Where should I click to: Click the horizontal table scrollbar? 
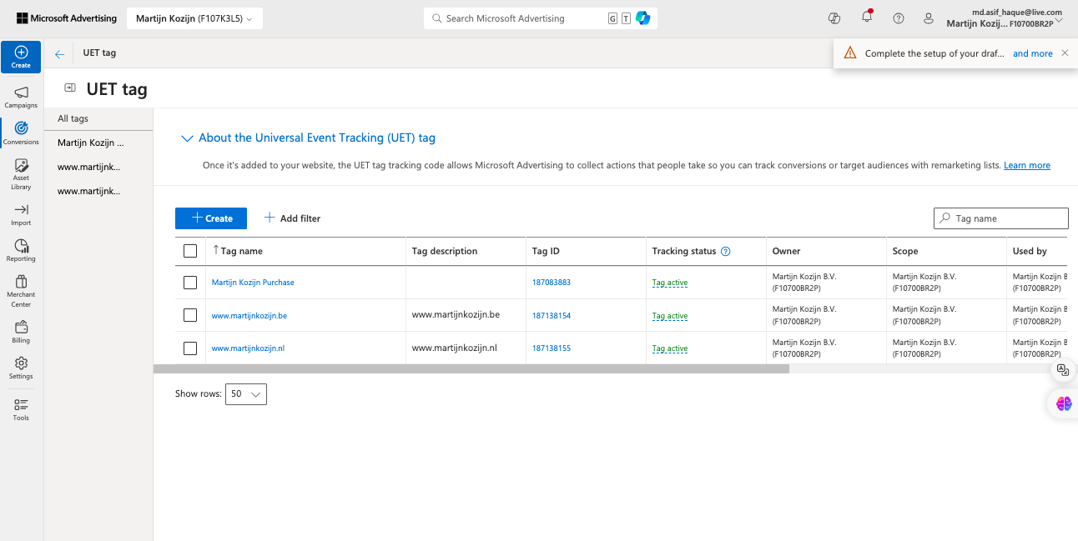(x=471, y=368)
